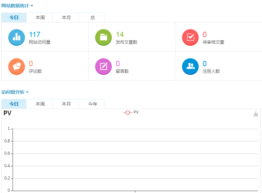Toggle the PV series legend marker

pyautogui.click(x=128, y=113)
